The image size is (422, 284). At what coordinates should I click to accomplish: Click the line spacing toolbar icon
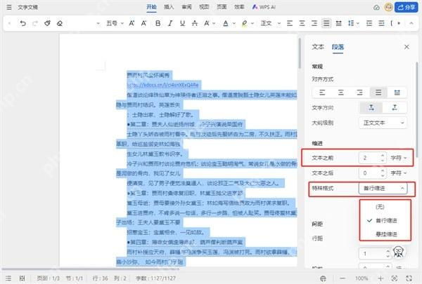[351, 23]
